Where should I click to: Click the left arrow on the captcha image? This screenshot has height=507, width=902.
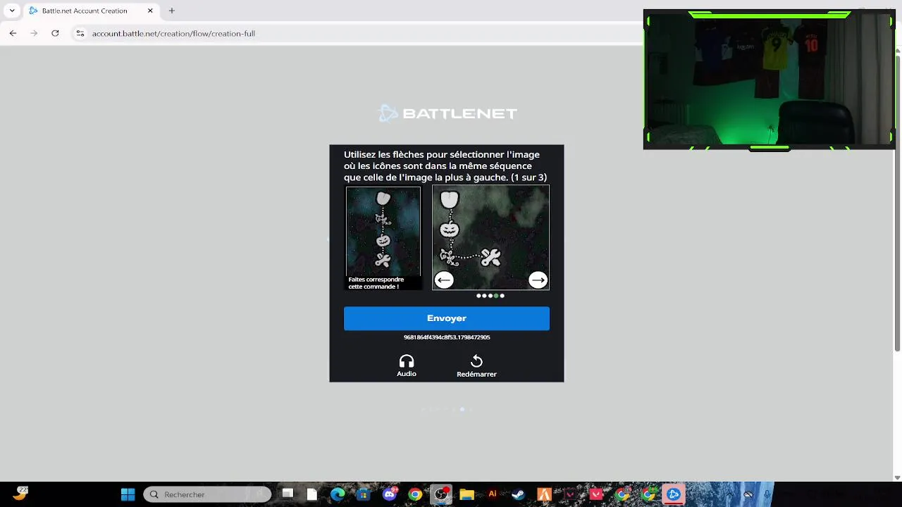(x=443, y=280)
